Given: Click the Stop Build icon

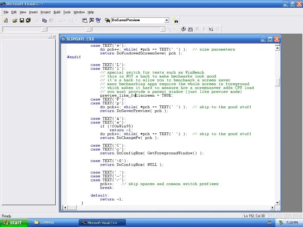Looking at the screenshot, I should (x=197, y=29).
